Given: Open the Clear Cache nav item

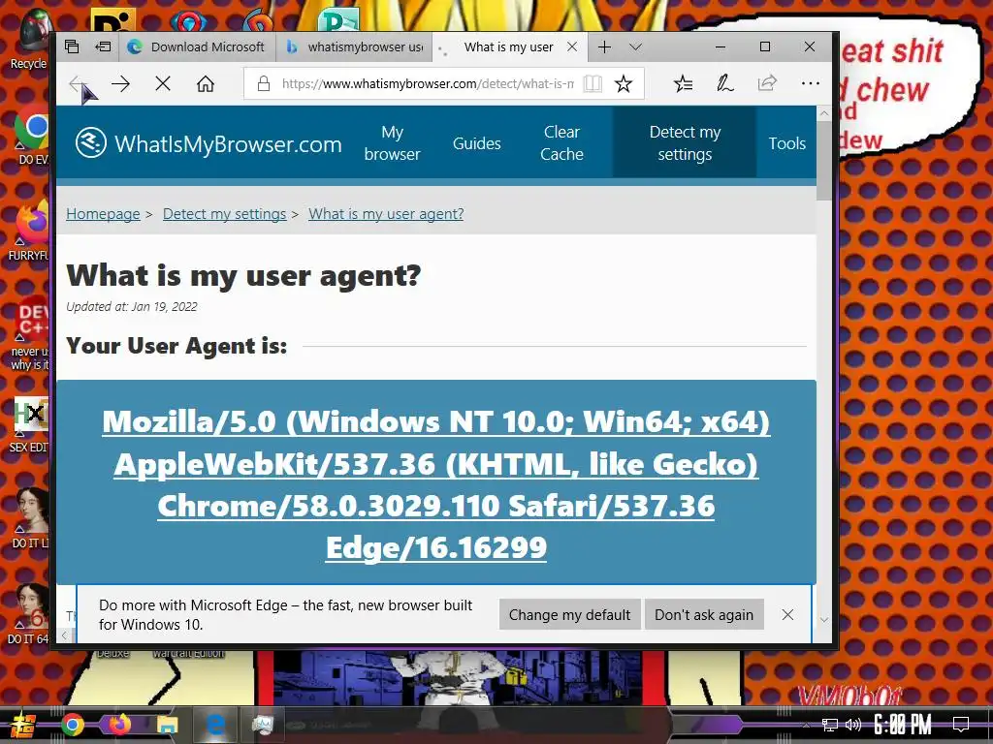Looking at the screenshot, I should tap(561, 143).
